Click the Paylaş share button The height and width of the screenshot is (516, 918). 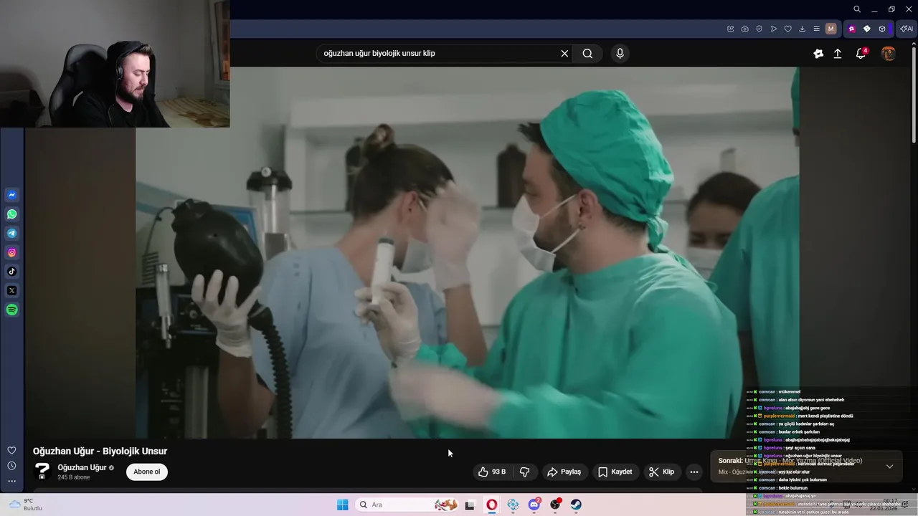coord(564,472)
